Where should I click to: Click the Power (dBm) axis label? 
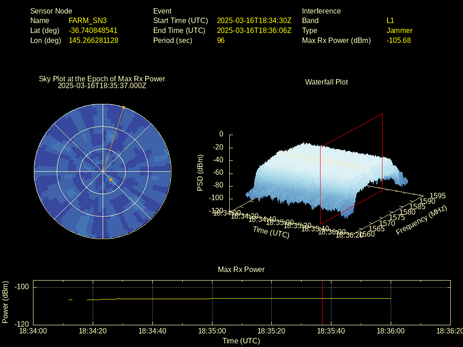pos(5,302)
